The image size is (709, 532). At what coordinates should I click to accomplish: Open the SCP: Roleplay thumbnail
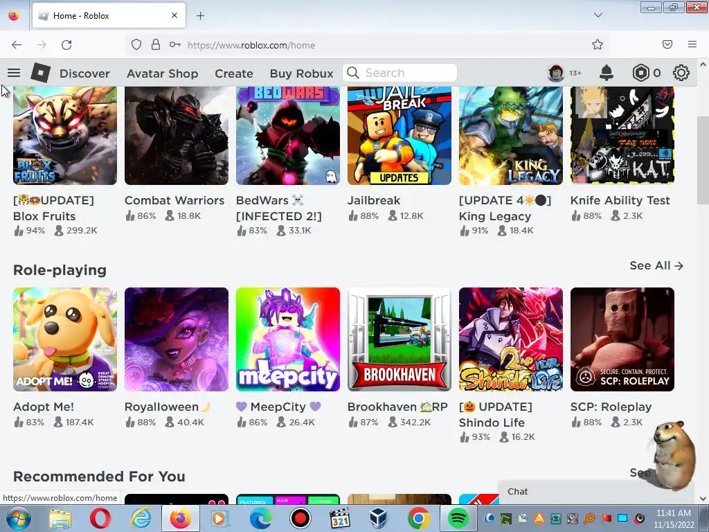click(x=622, y=339)
